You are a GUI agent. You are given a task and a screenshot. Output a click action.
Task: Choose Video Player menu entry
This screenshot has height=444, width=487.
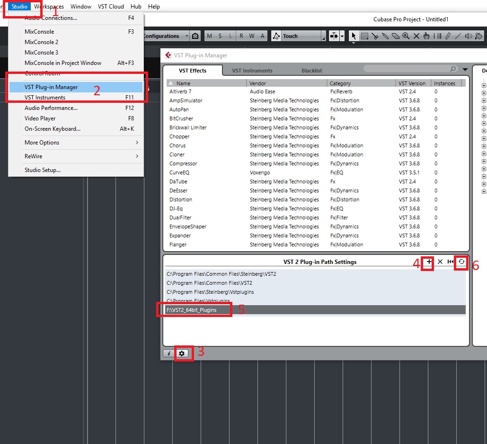tap(76, 118)
